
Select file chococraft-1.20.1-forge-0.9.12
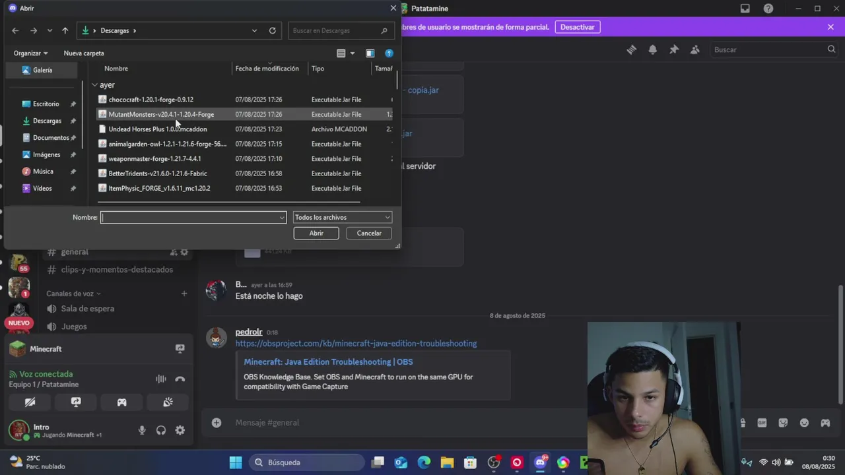[x=151, y=100]
